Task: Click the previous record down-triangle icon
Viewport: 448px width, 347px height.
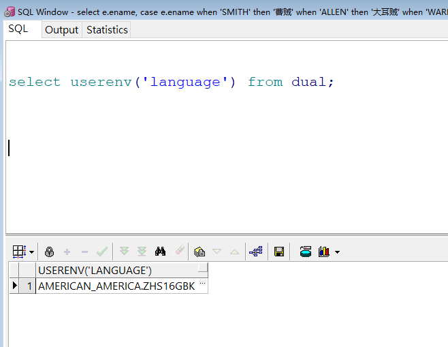Action: click(x=217, y=252)
